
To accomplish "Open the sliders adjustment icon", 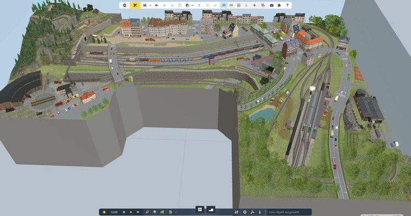I will (237, 212).
